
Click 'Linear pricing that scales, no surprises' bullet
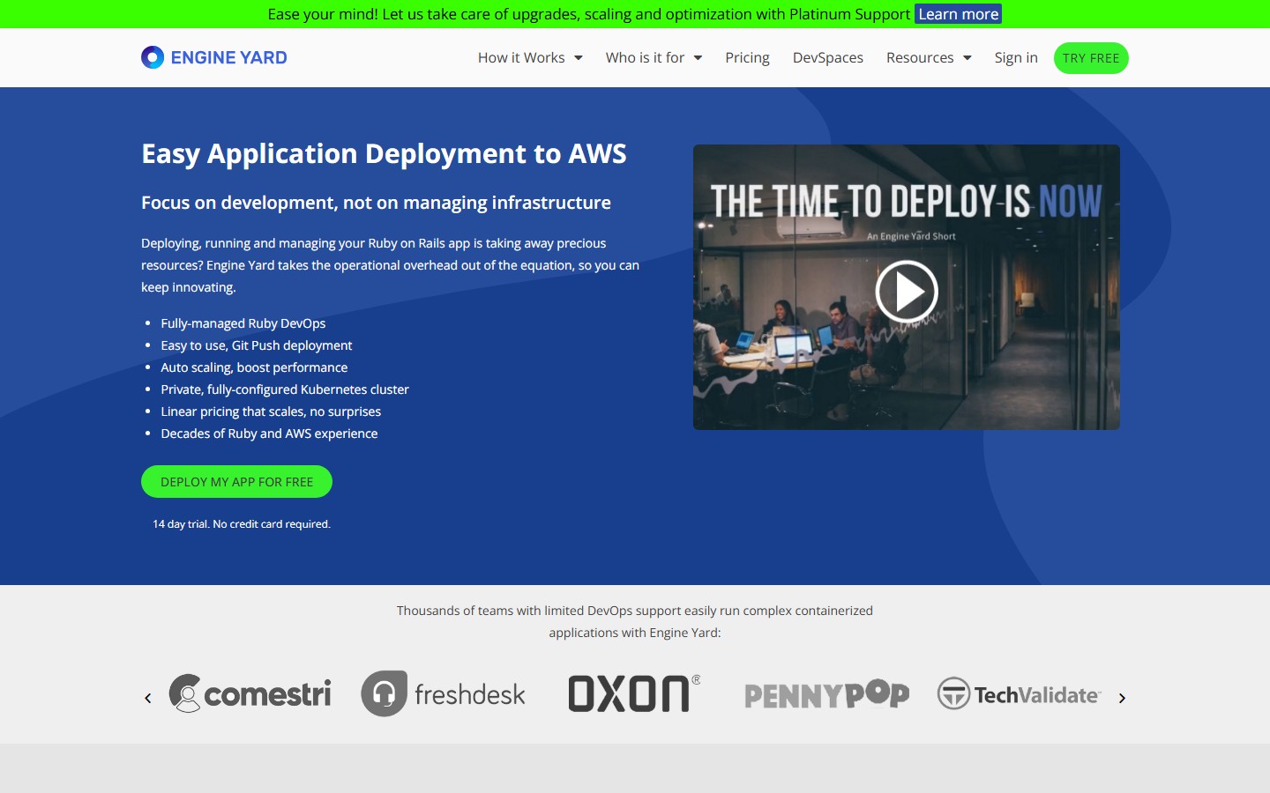point(271,411)
